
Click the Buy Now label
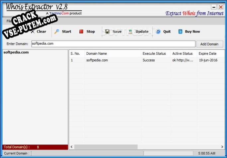pos(192,32)
